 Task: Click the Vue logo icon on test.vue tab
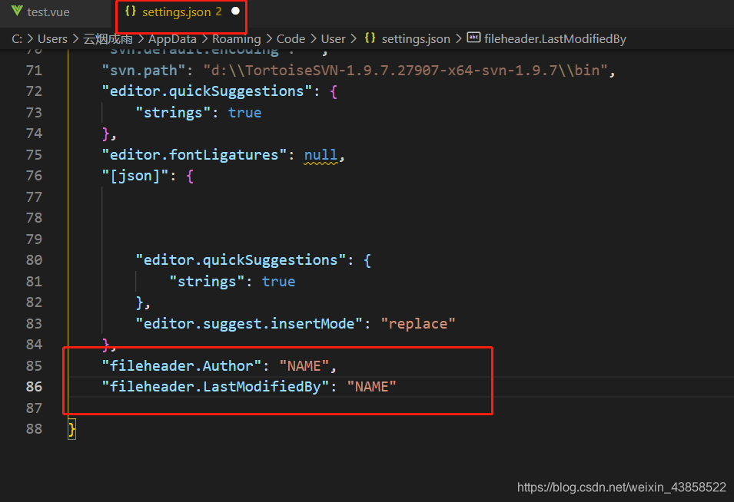(x=15, y=12)
